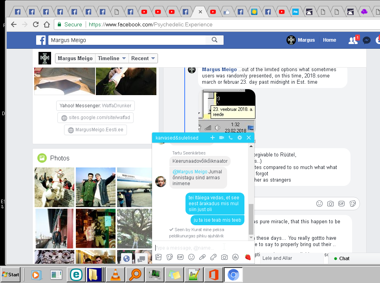
Task: Close the current browser tab
Action: [x=200, y=12]
